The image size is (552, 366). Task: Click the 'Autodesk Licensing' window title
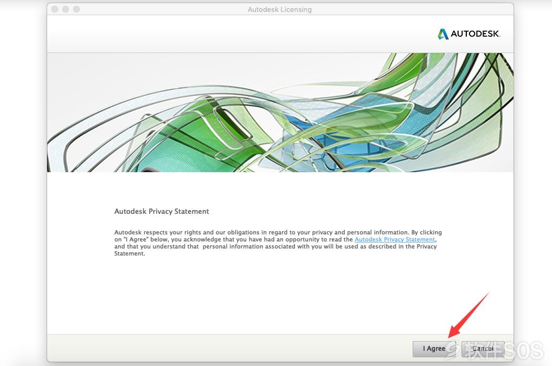click(280, 10)
